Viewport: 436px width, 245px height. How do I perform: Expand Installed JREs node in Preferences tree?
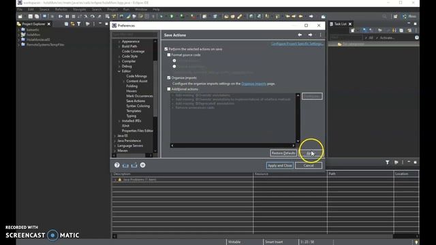click(119, 121)
